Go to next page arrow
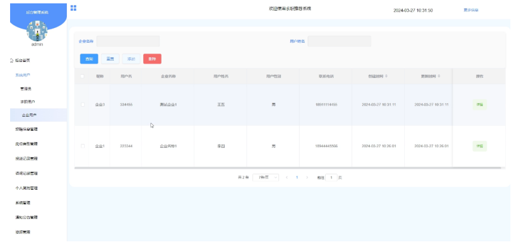Viewport: 516px width, 252px height. click(x=307, y=177)
